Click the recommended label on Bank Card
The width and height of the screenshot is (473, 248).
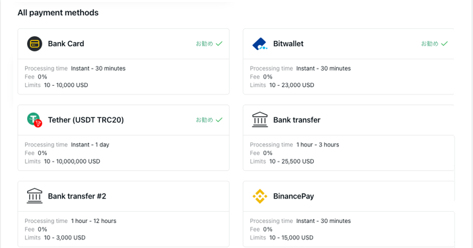pos(205,44)
